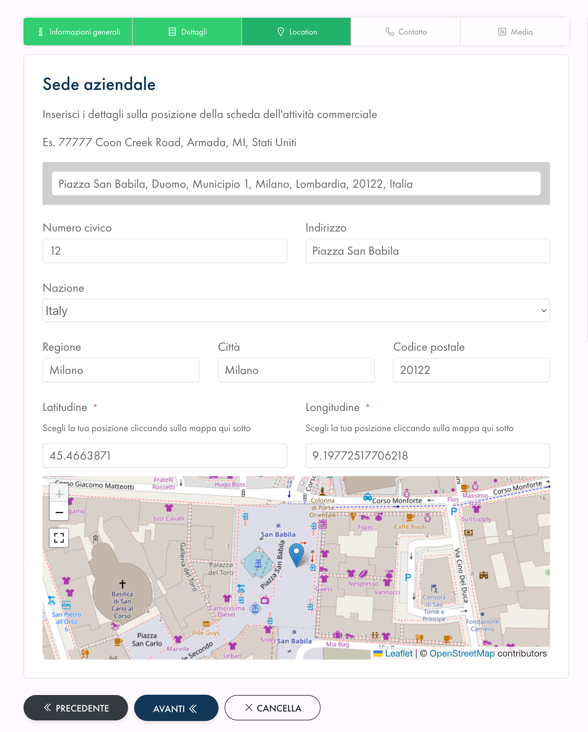The width and height of the screenshot is (588, 732).
Task: Click the Regione input field
Action: tap(121, 370)
